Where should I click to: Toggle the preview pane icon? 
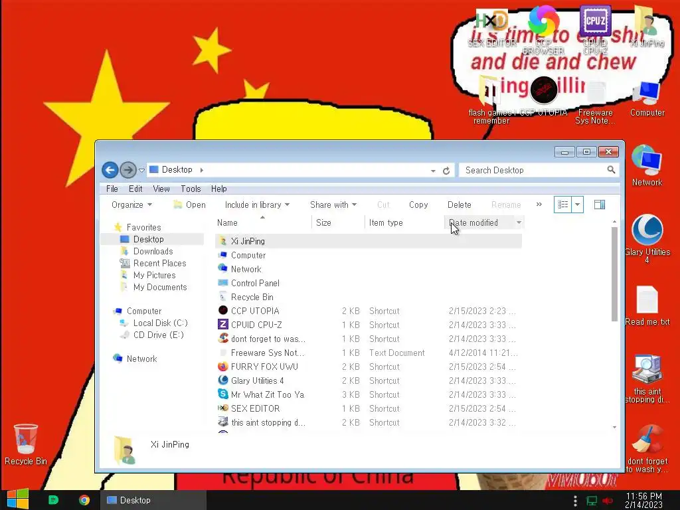tap(600, 205)
